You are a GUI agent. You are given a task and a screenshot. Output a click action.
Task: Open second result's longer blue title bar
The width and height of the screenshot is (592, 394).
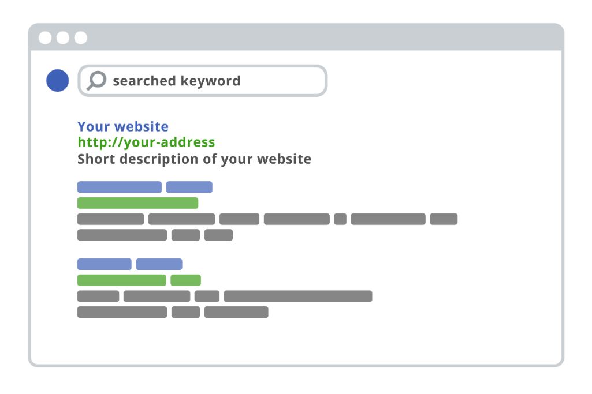point(120,187)
